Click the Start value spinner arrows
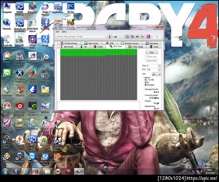Screen dimensions: 219x182 [x=159, y=66]
